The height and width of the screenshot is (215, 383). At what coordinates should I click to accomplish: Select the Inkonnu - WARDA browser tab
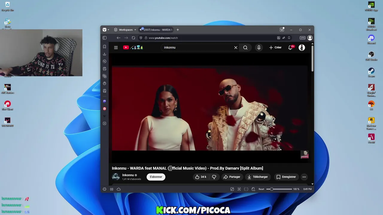[x=156, y=30]
